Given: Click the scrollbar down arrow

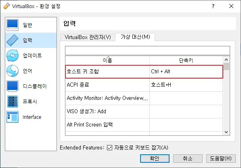Looking at the screenshot, I should (x=226, y=132).
